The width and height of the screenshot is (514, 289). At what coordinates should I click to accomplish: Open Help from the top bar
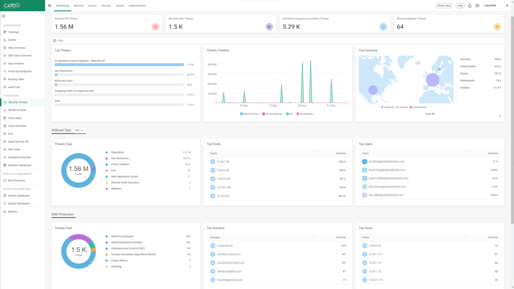(x=459, y=5)
